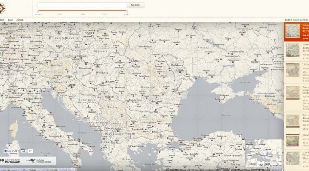
Task: Click the Search button
Action: click(135, 5)
